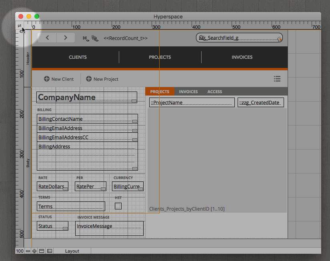Select the STATUS label
This screenshot has height=261, width=330.
45,217
